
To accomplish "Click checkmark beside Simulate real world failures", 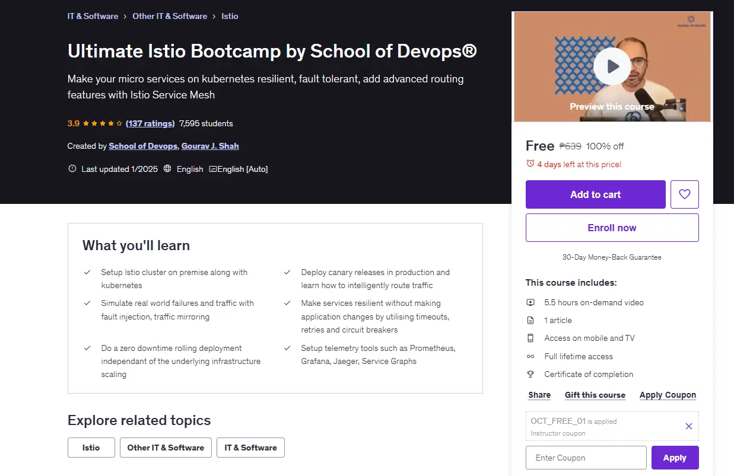I will coord(87,303).
